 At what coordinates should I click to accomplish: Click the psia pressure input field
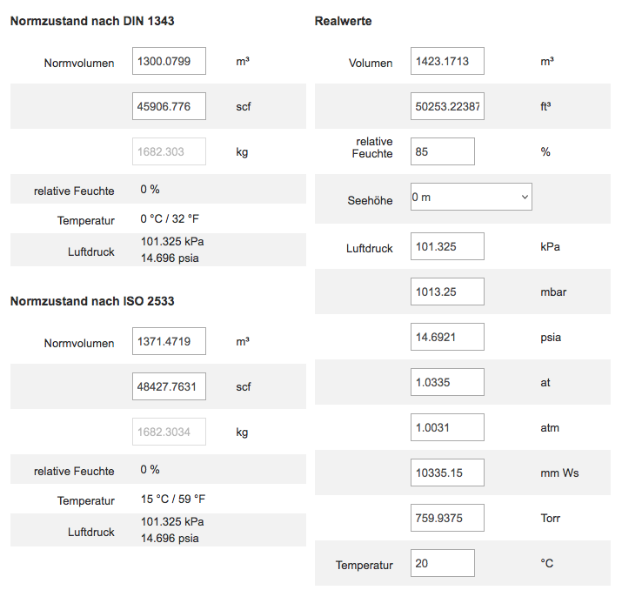coord(447,337)
